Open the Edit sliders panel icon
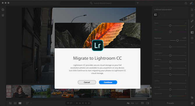Screen dimensions: 195x106 click(192, 10)
